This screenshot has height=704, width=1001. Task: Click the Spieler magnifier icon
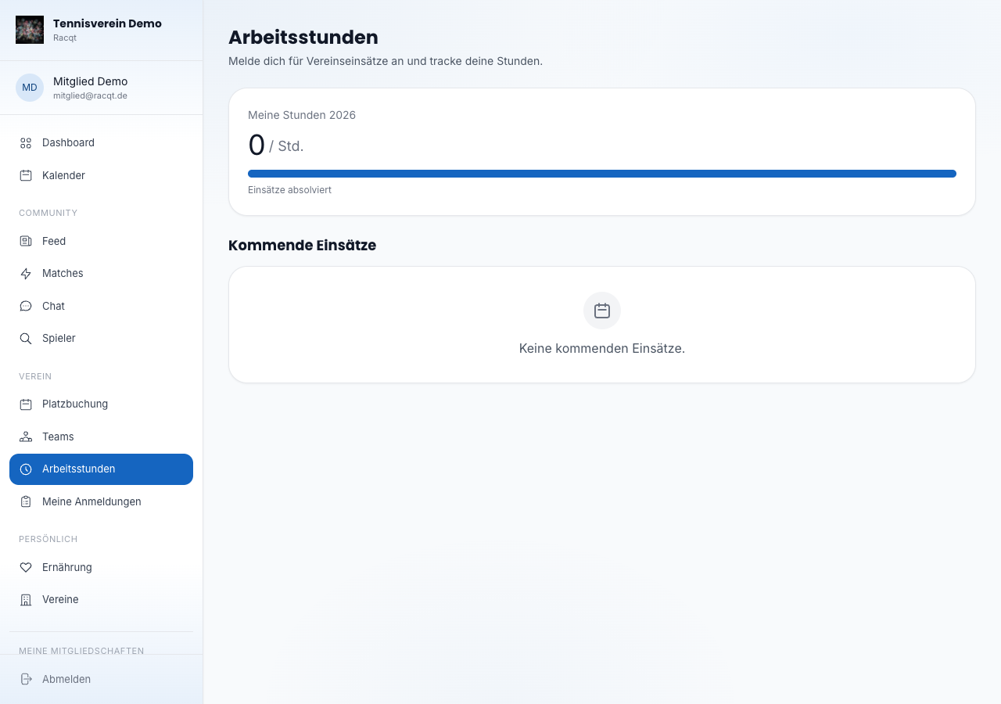[26, 339]
